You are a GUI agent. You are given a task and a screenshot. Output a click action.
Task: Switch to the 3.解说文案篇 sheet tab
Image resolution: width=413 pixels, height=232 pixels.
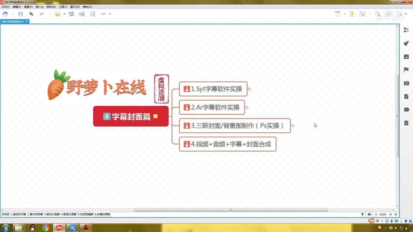click(x=52, y=214)
